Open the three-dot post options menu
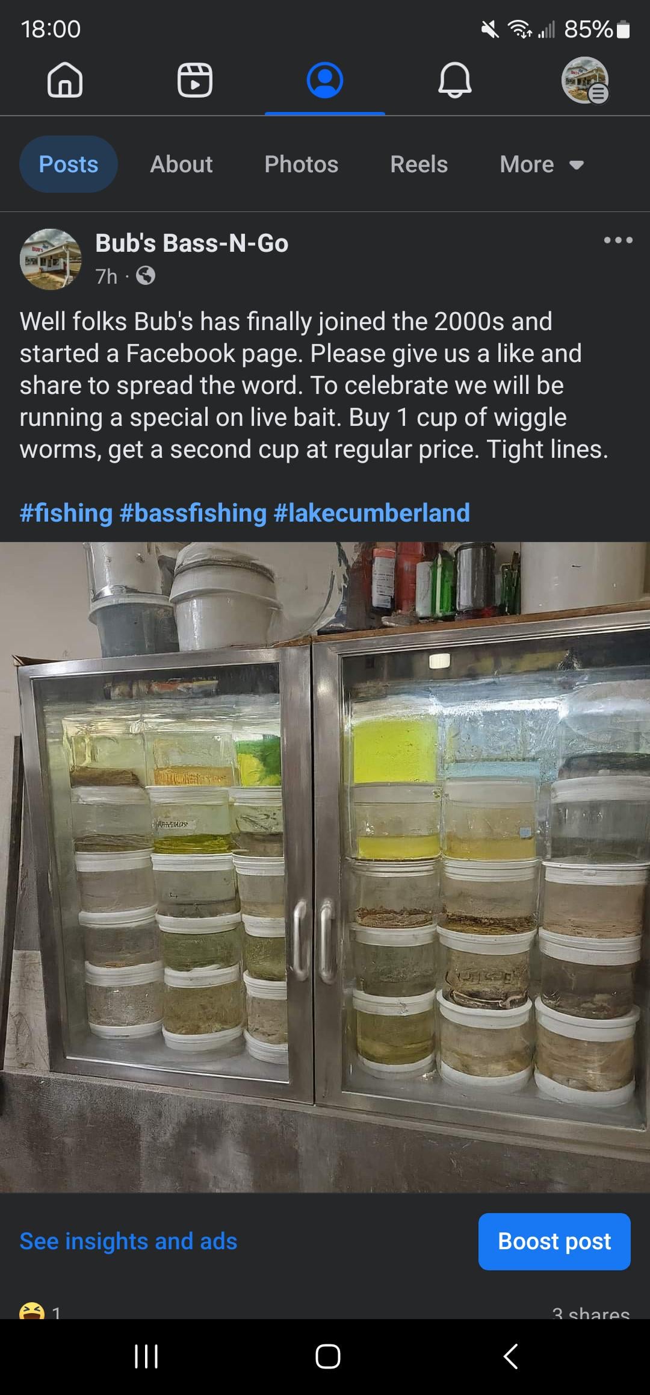Screen dimensions: 650x1395 pyautogui.click(x=618, y=240)
